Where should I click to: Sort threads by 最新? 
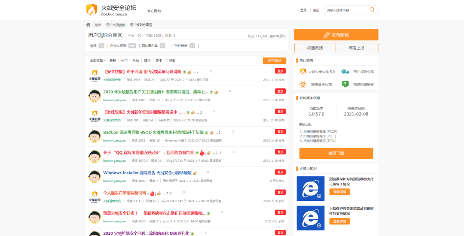[x=113, y=61]
